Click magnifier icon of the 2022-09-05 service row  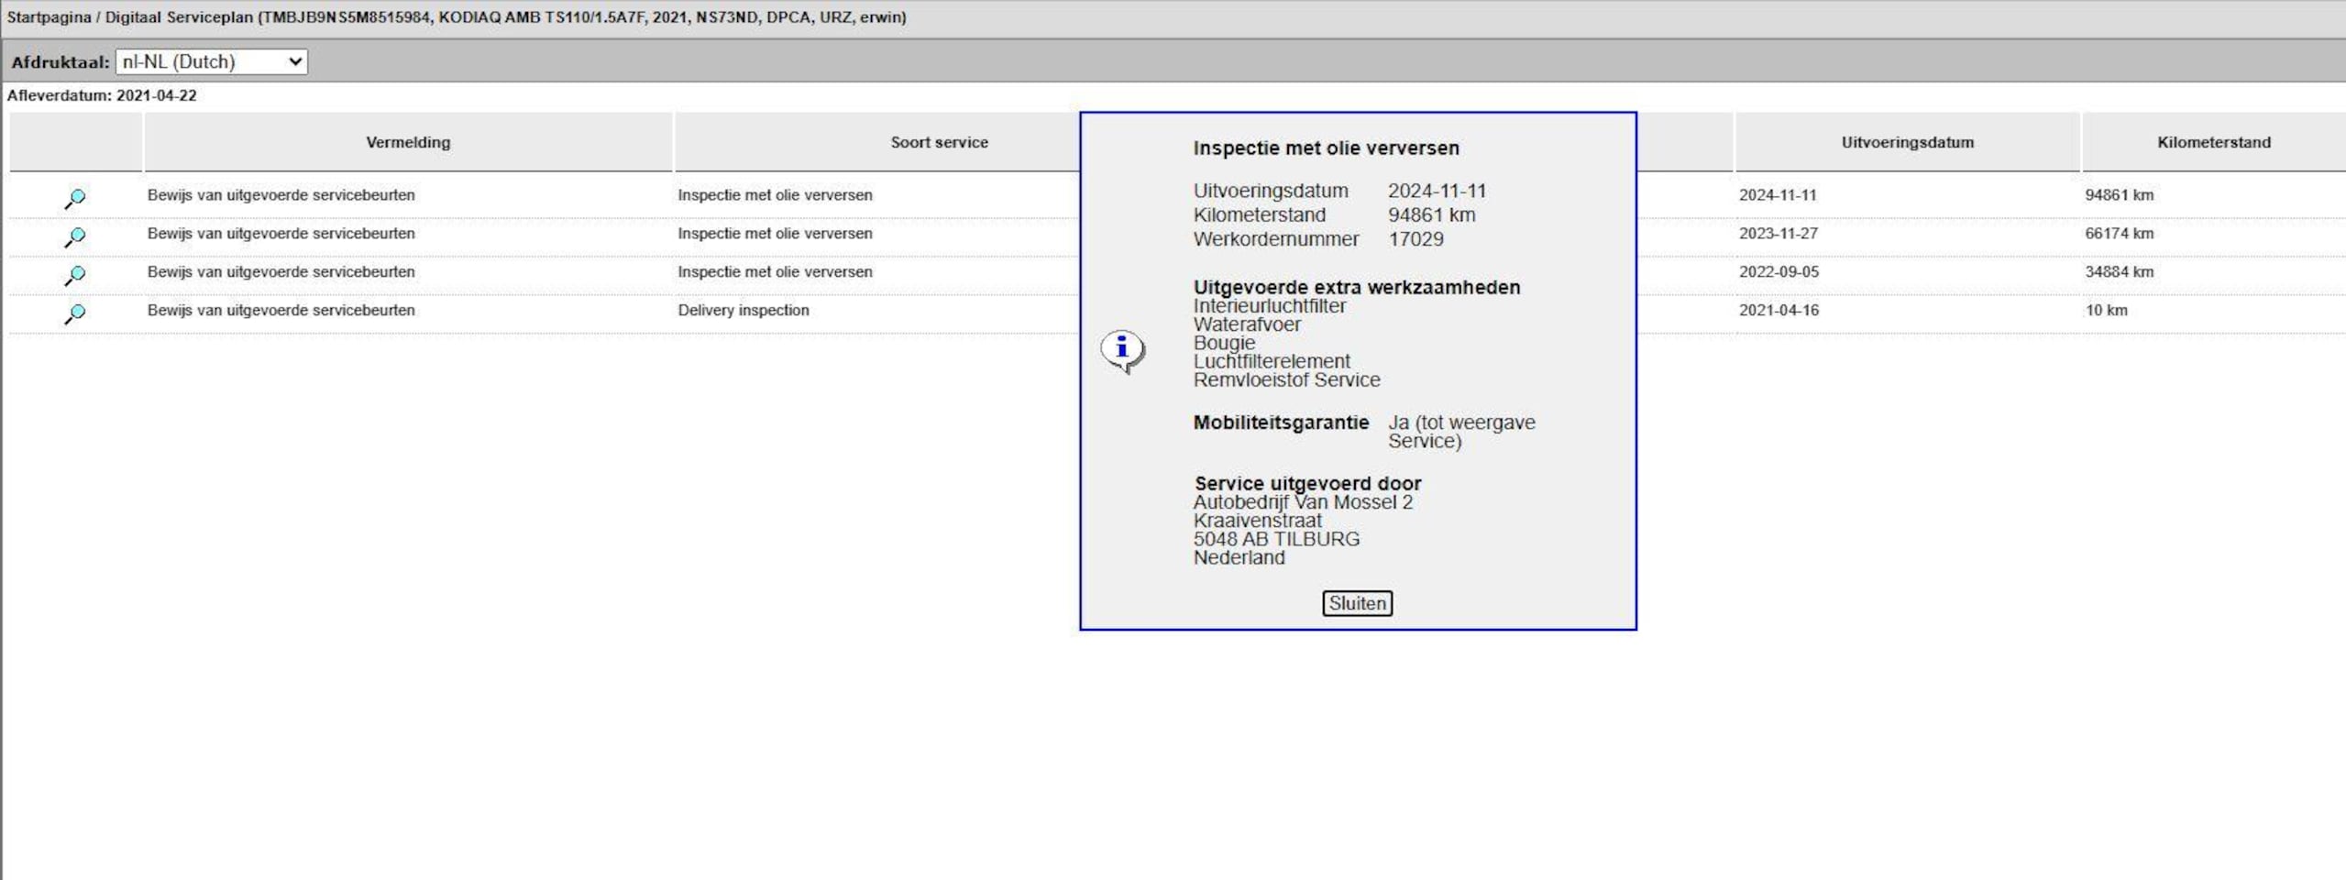coord(75,275)
